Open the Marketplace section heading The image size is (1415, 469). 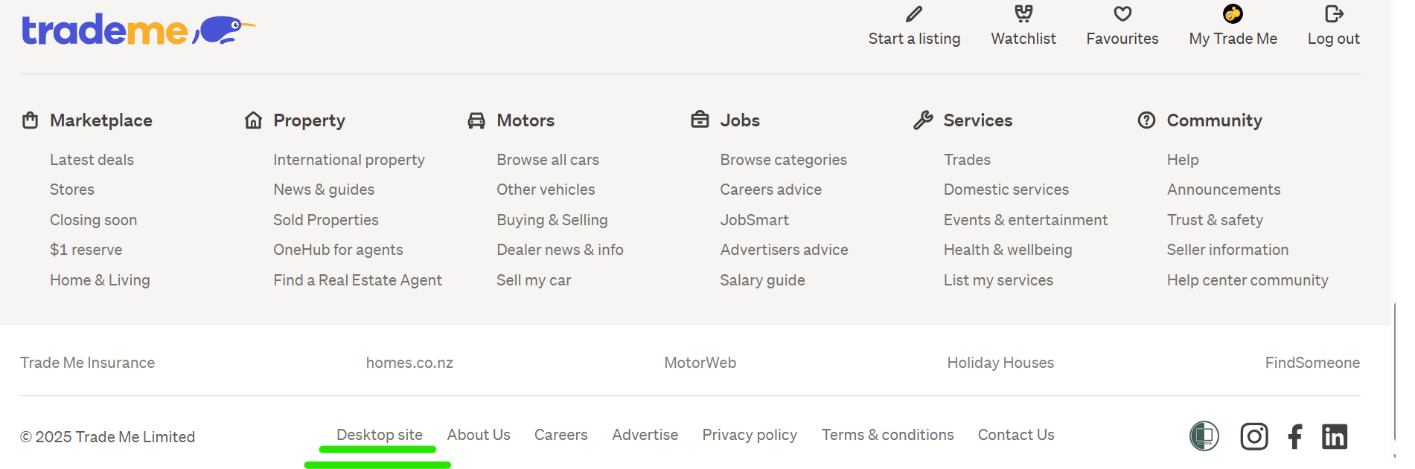pos(101,120)
